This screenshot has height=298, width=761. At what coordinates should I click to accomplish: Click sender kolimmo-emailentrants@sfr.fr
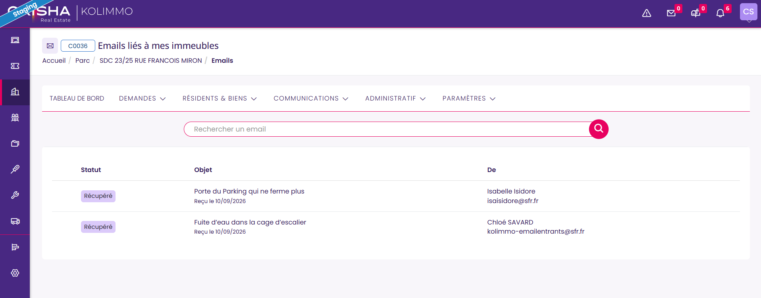536,231
